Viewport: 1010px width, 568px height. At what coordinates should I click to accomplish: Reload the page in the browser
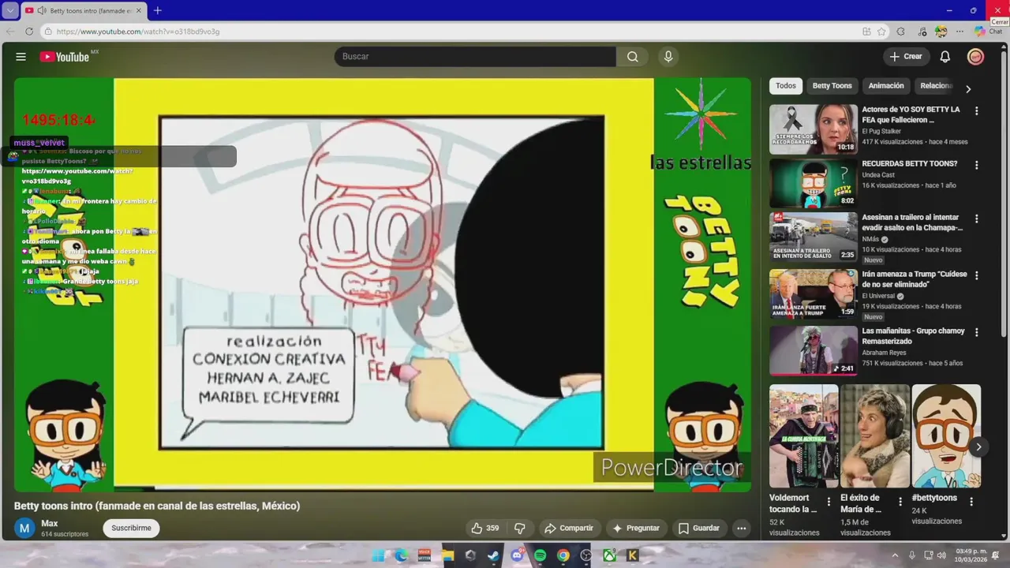coord(29,32)
